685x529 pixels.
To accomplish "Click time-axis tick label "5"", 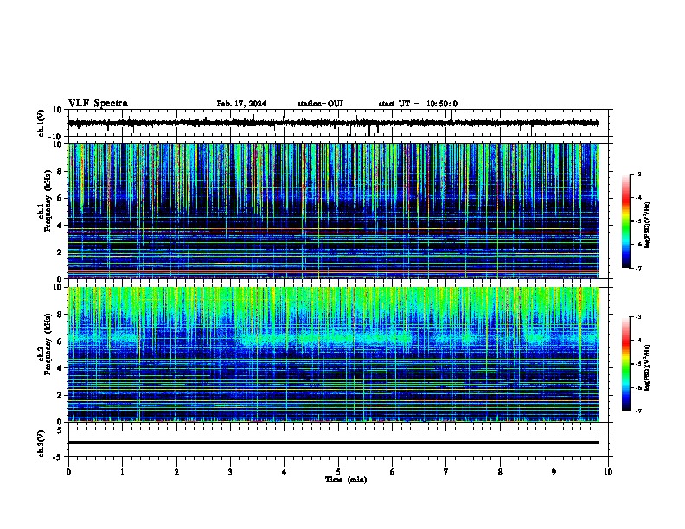I will click(338, 472).
